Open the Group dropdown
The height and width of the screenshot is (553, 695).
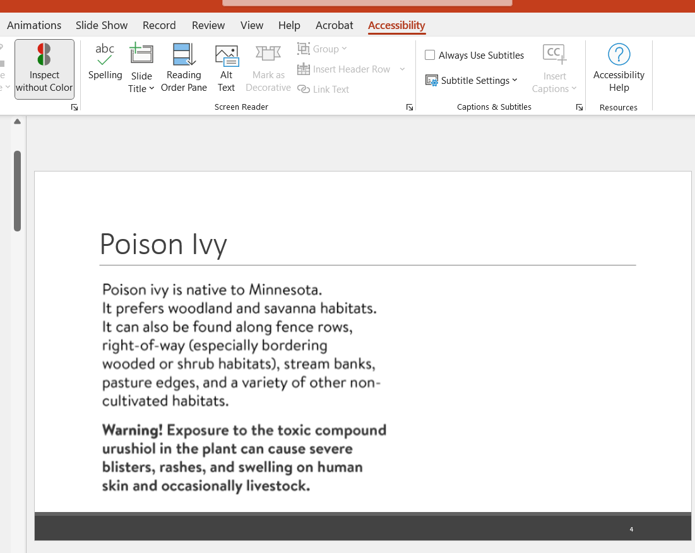322,49
